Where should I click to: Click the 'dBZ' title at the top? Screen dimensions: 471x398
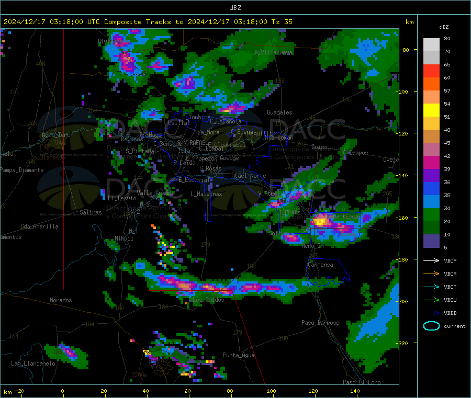click(x=235, y=8)
